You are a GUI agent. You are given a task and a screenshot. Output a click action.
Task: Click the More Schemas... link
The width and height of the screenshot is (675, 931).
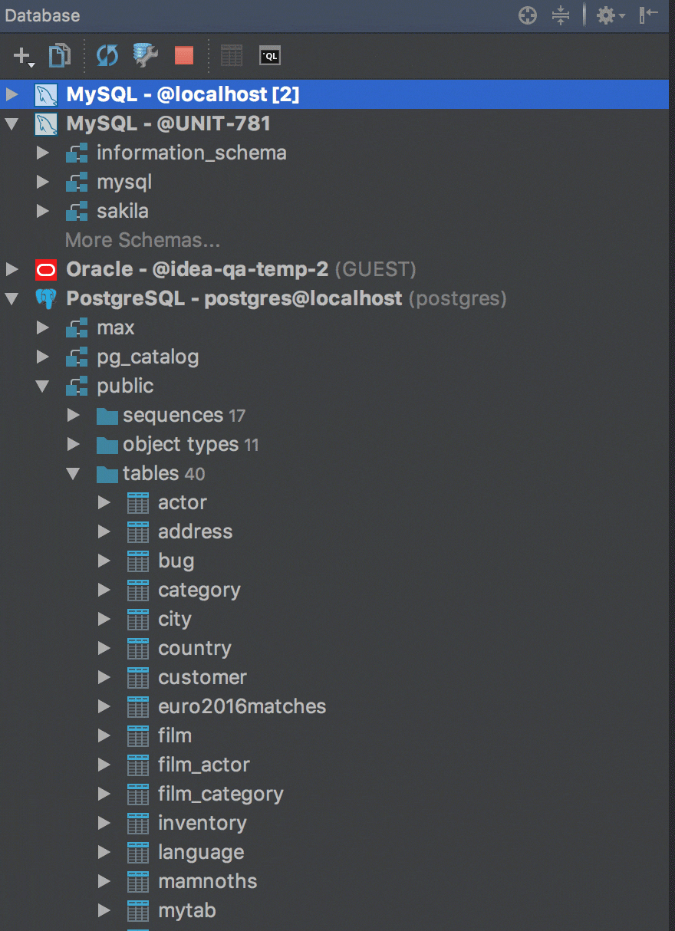point(143,240)
